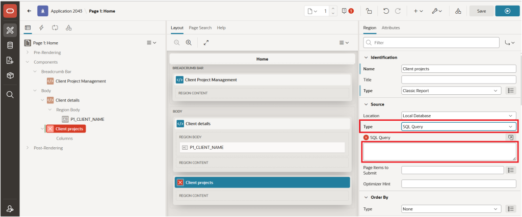Collapse the Identification property group
The height and width of the screenshot is (217, 522).
(366, 57)
